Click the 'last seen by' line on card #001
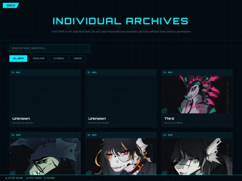Image resolution: width=242 pixels, height=181 pixels. coord(23,123)
